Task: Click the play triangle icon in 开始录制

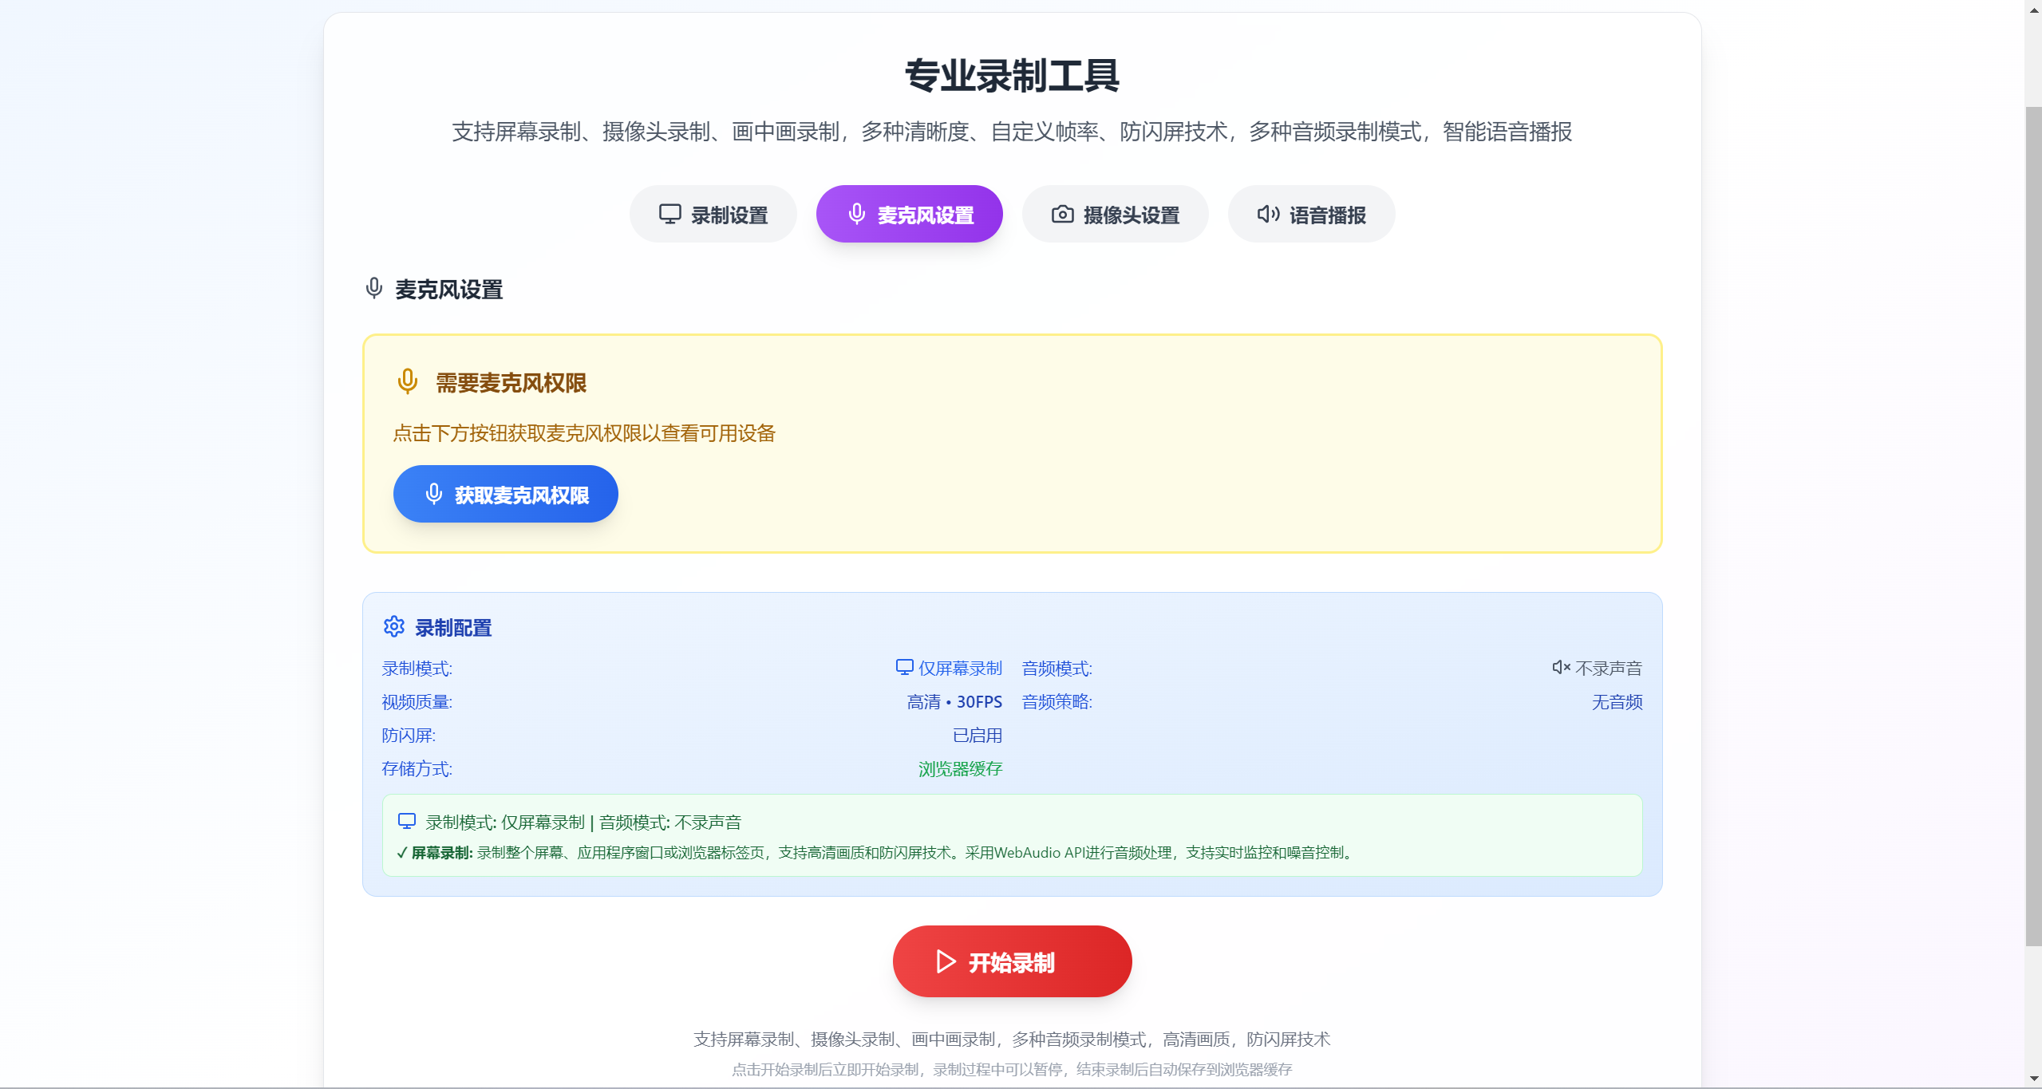Action: click(946, 961)
